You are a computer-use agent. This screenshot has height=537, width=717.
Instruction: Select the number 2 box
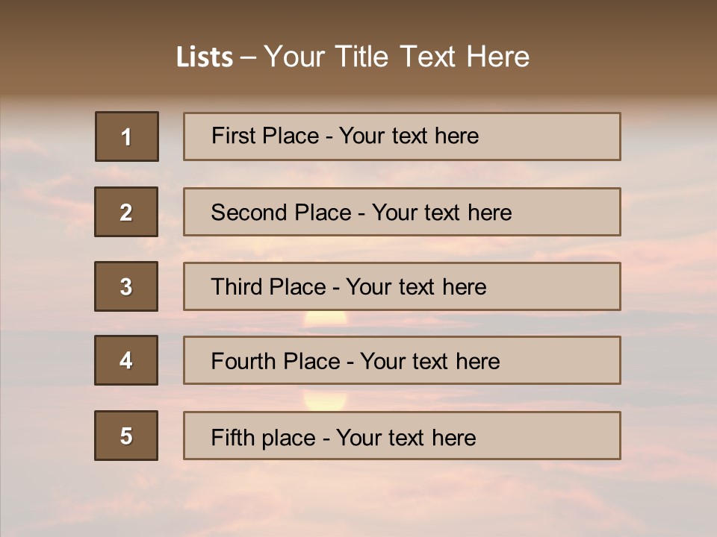(x=126, y=212)
